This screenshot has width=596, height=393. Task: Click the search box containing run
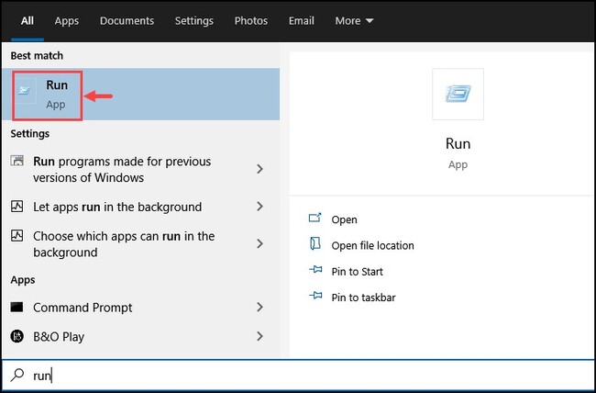click(x=298, y=376)
